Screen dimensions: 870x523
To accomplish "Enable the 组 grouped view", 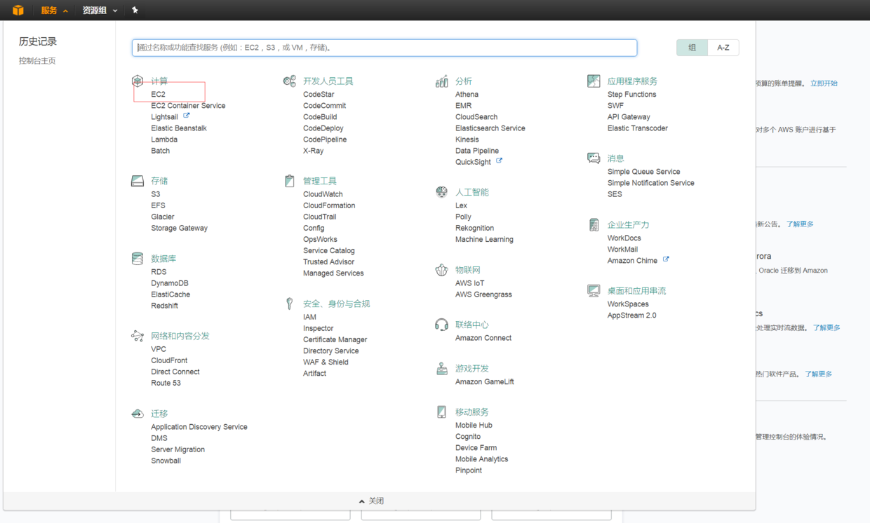I will 690,47.
